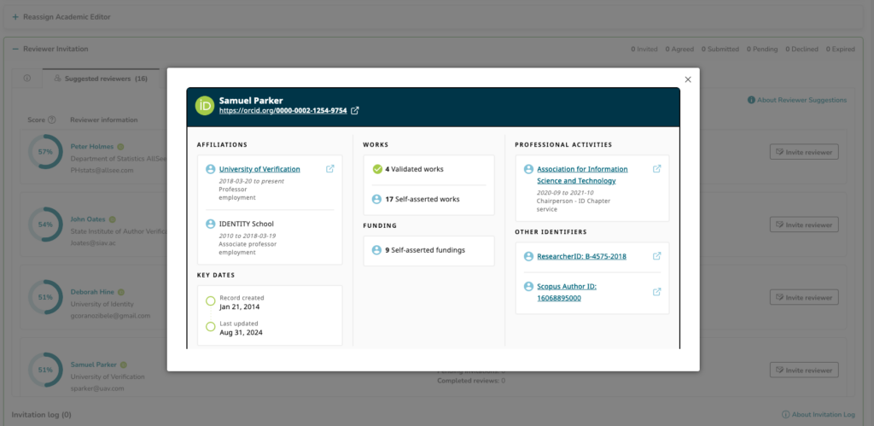Select 'Aug 31, 2024' last updated date
Image resolution: width=874 pixels, height=426 pixels.
(241, 332)
